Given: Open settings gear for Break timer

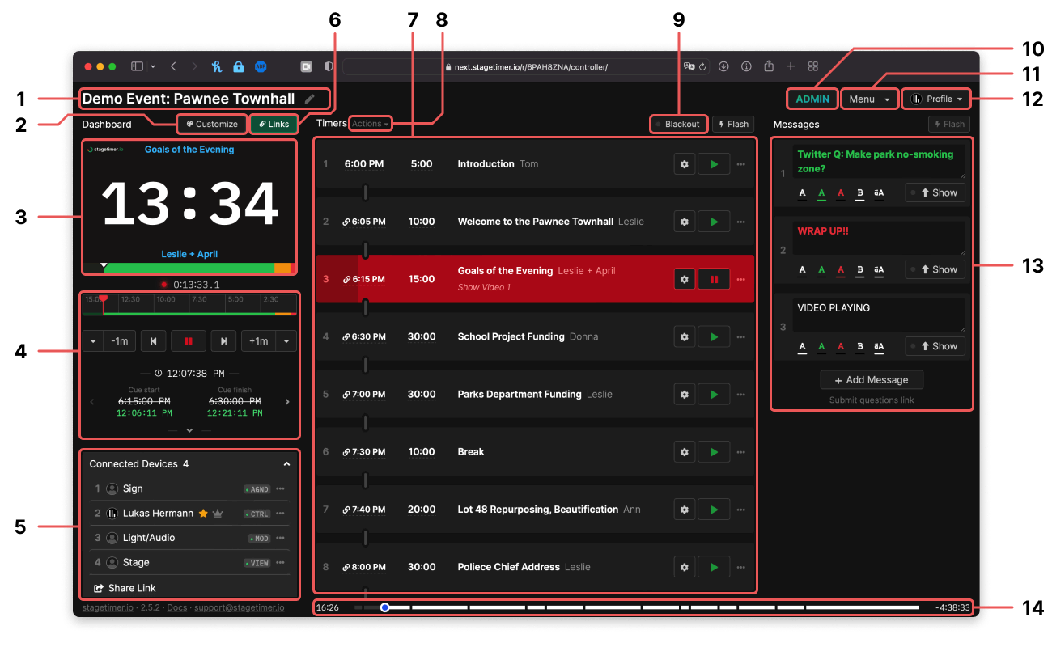Looking at the screenshot, I should (x=685, y=452).
